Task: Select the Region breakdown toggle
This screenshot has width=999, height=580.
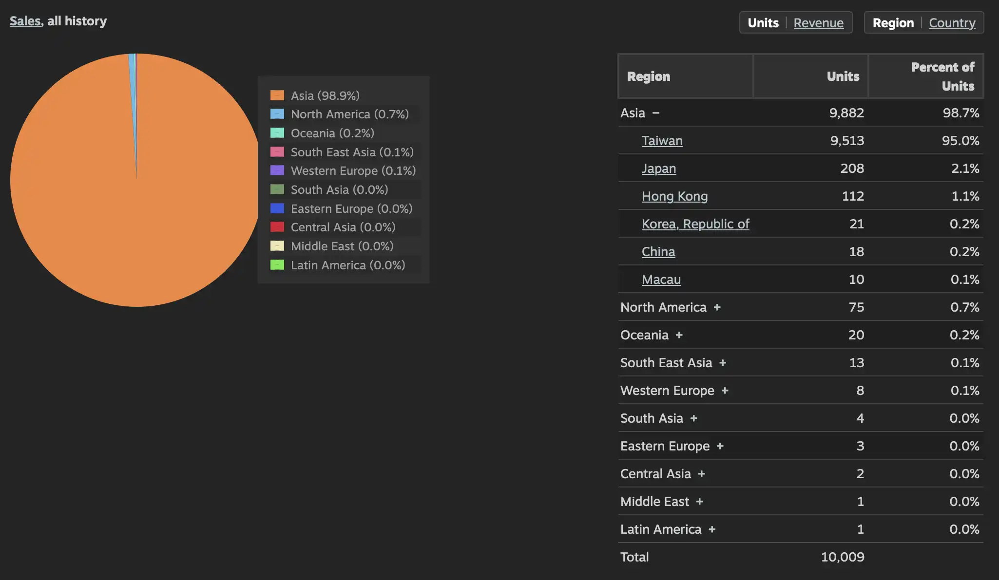Action: click(x=893, y=23)
